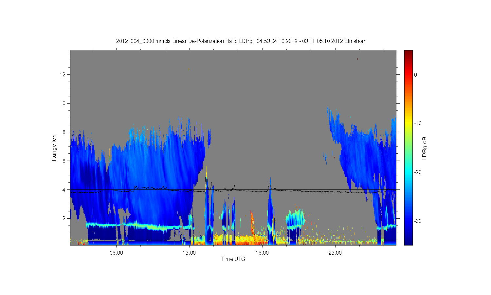Click the colorbar 0 dB label

pyautogui.click(x=416, y=75)
